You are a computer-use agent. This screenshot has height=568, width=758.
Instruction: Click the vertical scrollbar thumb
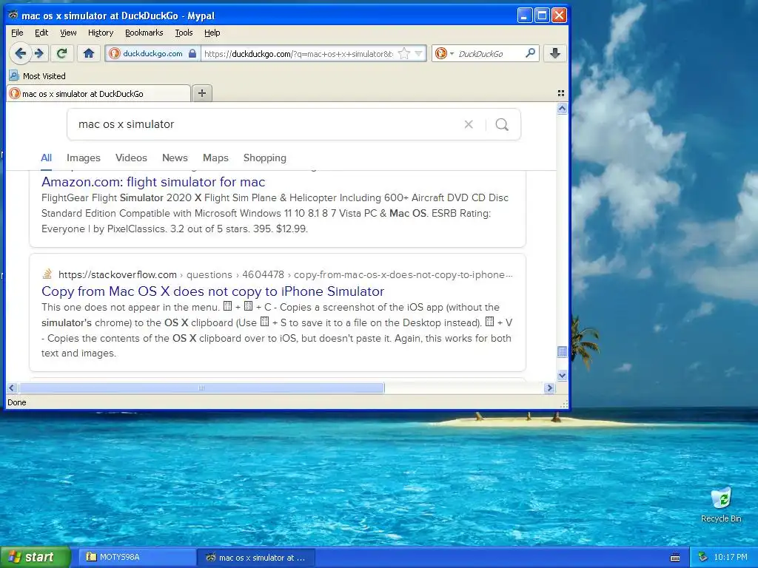[562, 351]
